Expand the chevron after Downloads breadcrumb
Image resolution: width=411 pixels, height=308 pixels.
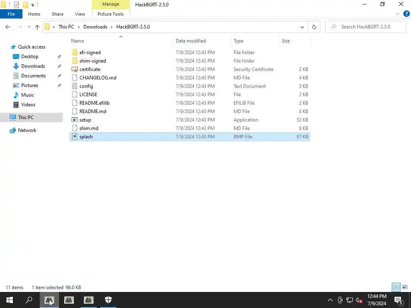point(112,27)
